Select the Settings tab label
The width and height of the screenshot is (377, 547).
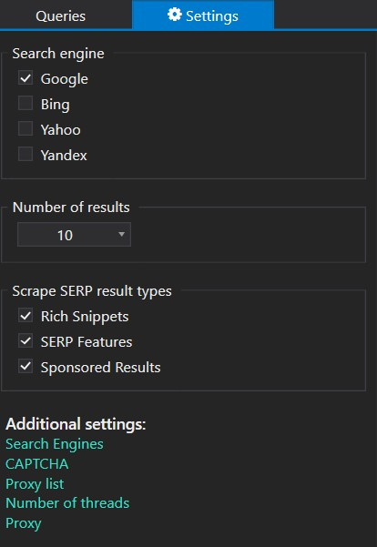coord(212,16)
